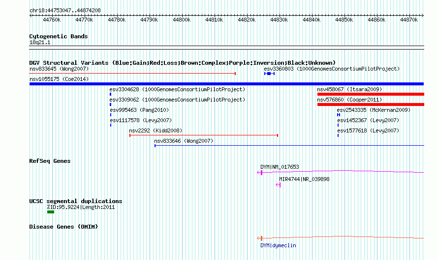Viewport: 438px width, 260px height.
Task: Select the red nsv2292 loss line
Action: tap(204, 135)
